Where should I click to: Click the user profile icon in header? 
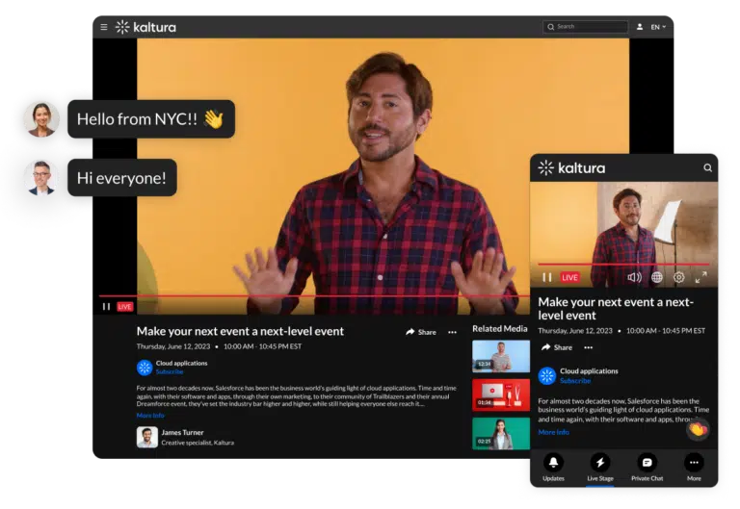click(x=639, y=27)
